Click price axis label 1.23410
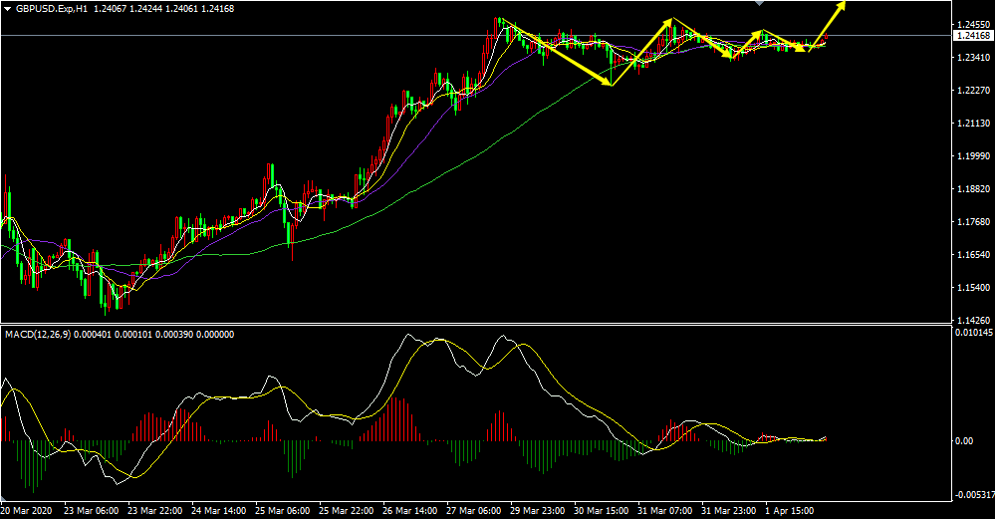Image resolution: width=995 pixels, height=519 pixels. tap(973, 58)
